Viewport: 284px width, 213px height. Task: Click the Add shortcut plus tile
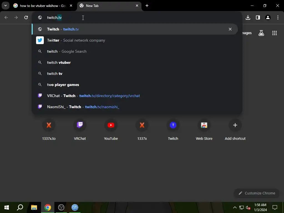point(235,130)
